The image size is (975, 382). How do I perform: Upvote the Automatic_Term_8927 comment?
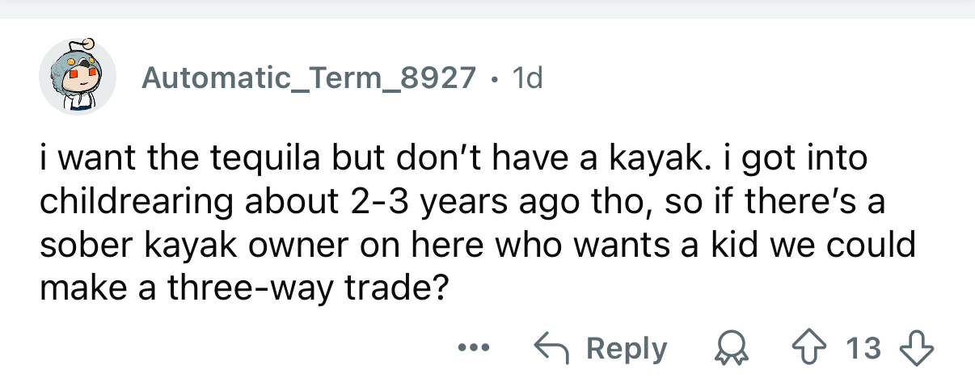point(823,348)
